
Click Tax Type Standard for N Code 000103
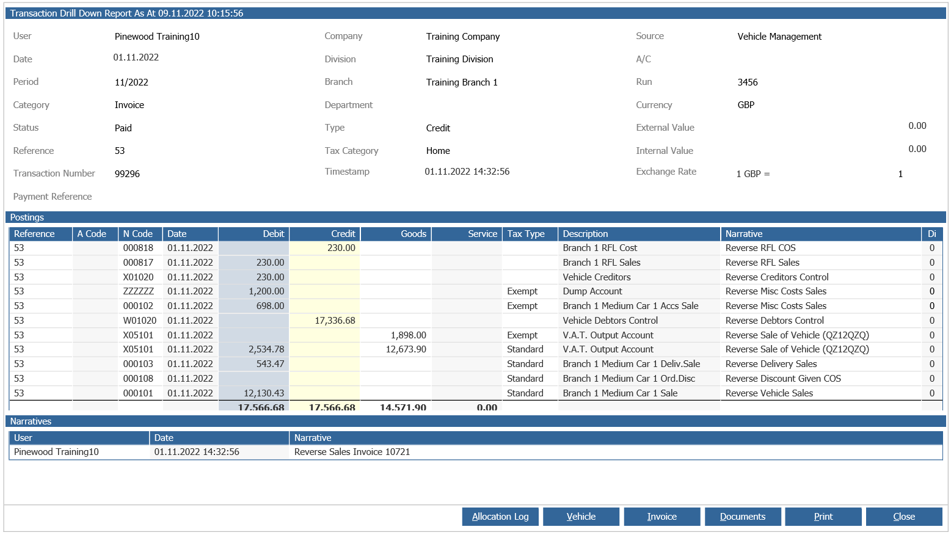coord(525,364)
